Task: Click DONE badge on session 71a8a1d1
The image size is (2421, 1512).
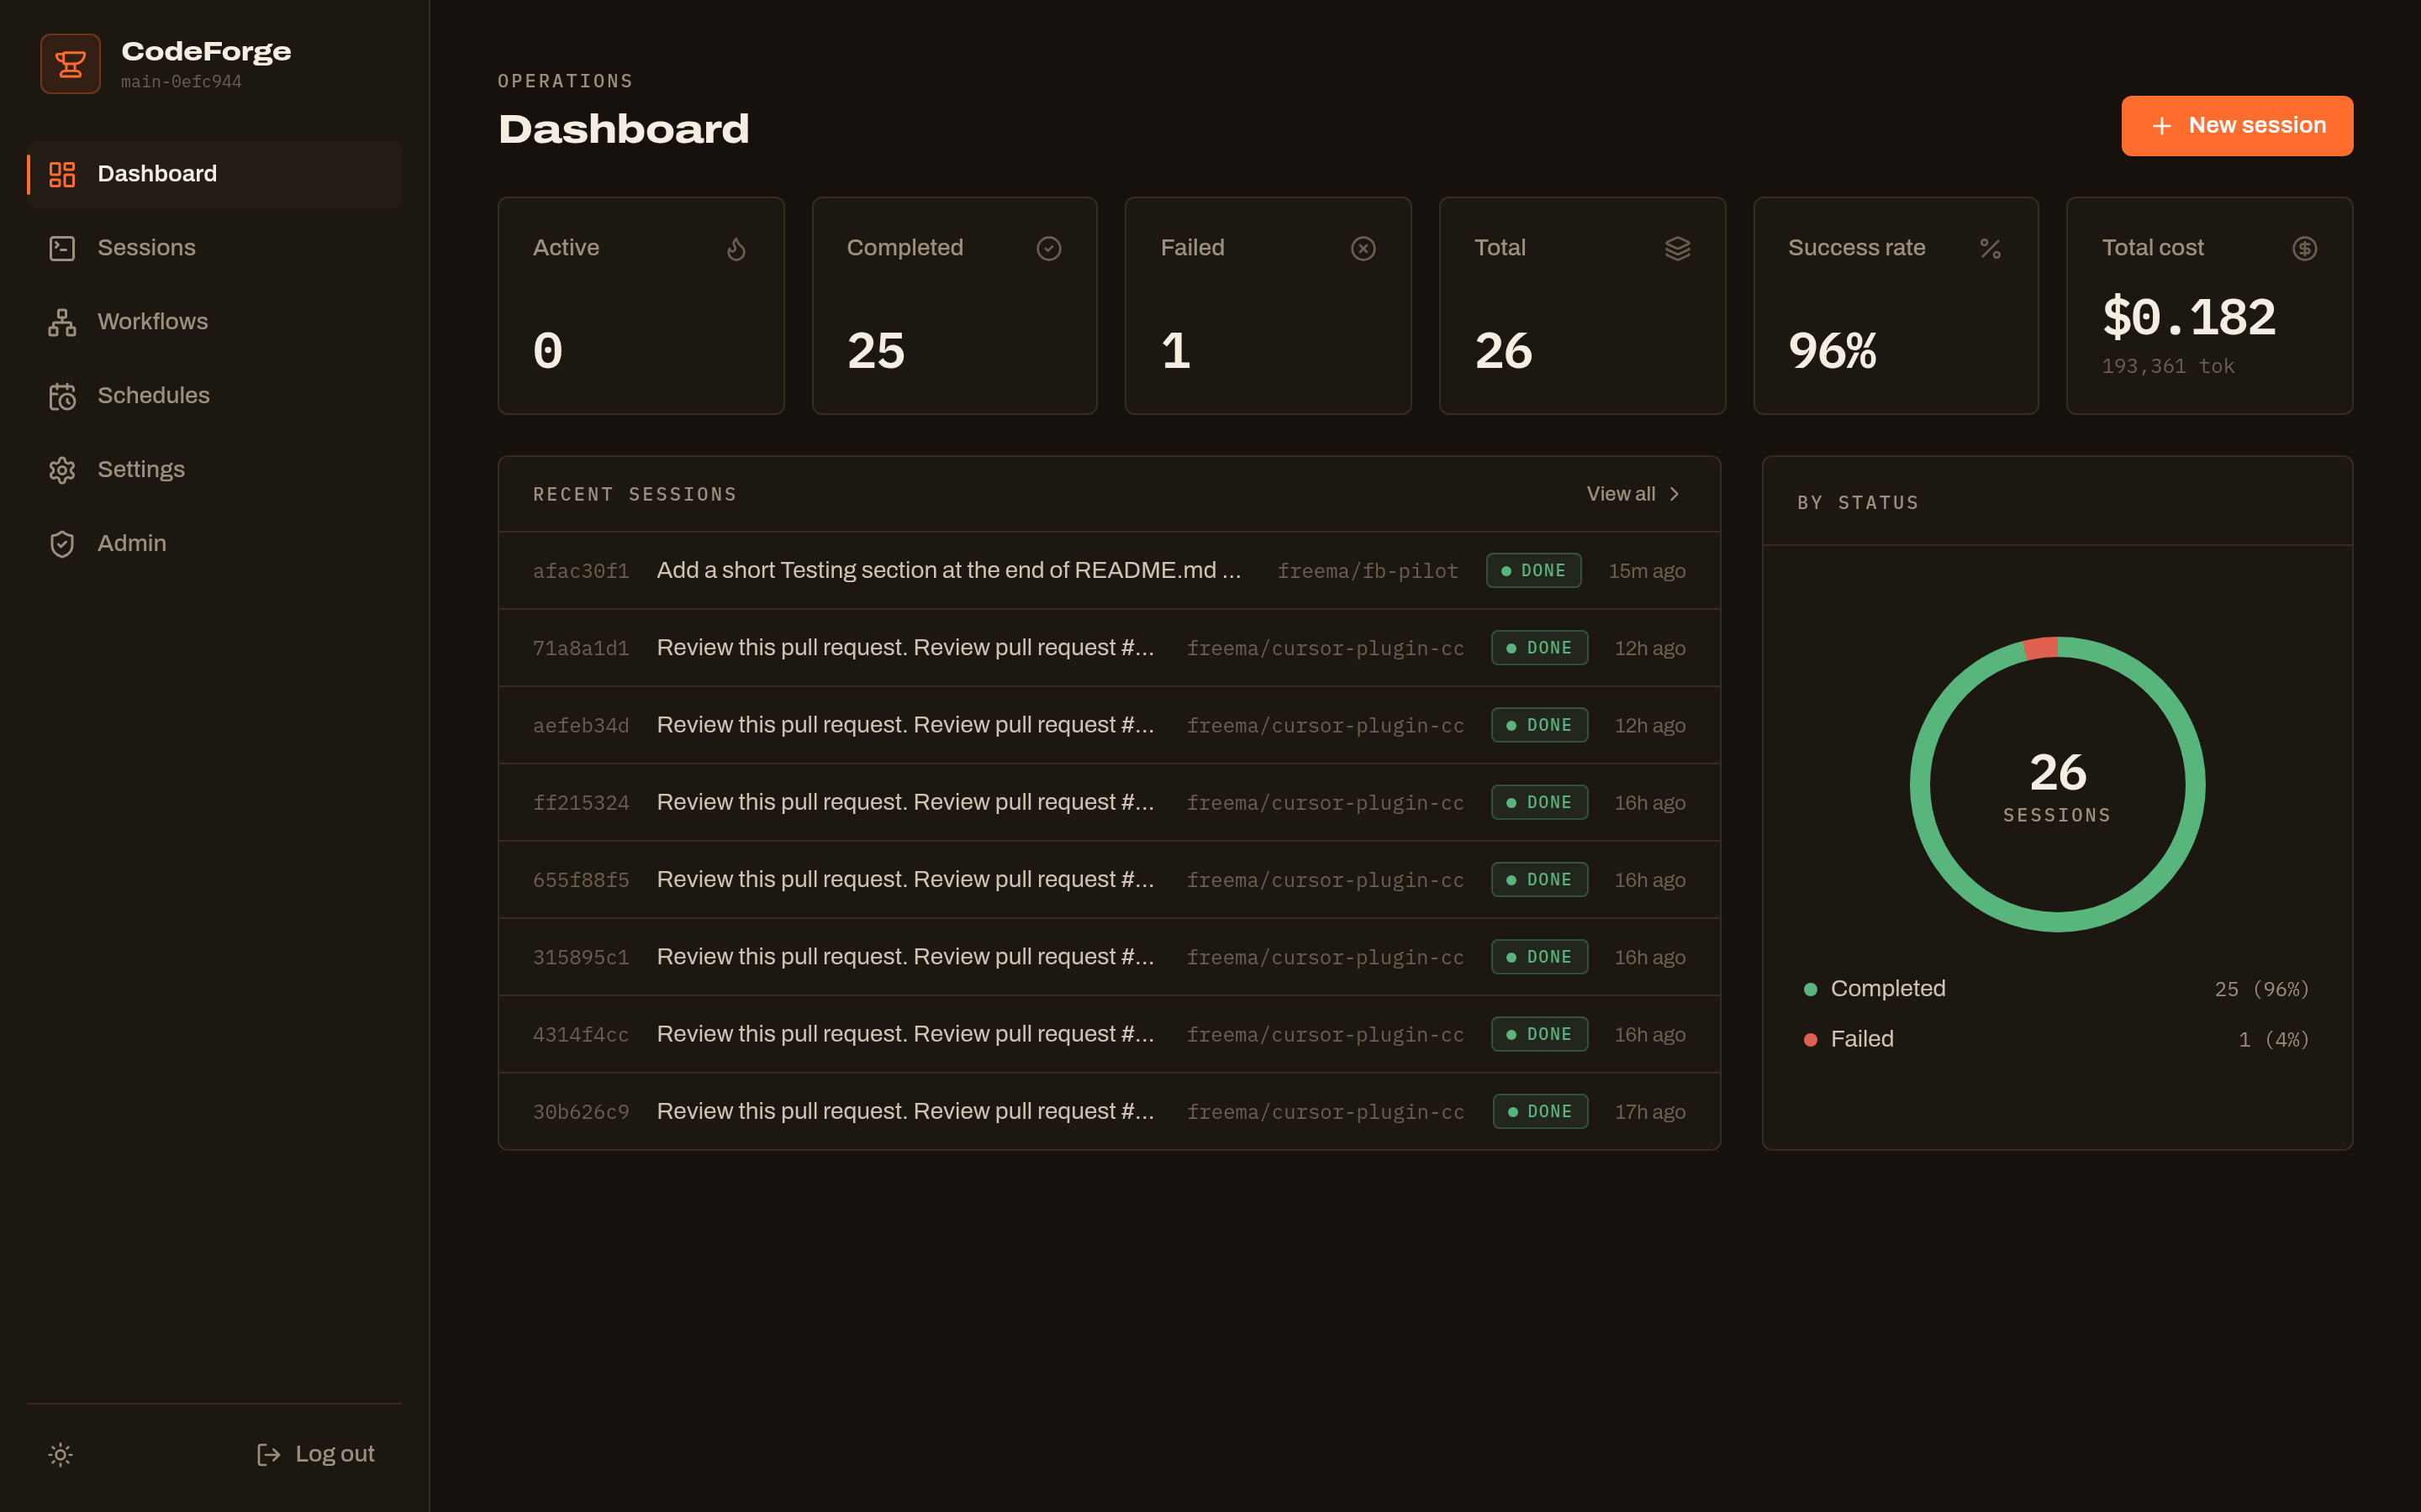Action: (x=1538, y=648)
